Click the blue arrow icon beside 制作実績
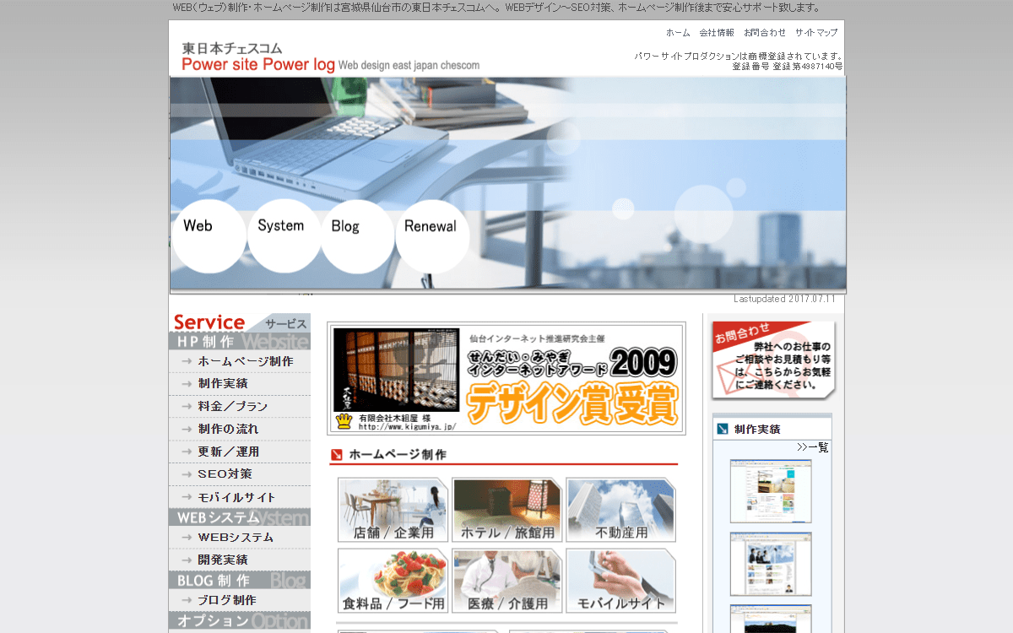 tap(723, 429)
